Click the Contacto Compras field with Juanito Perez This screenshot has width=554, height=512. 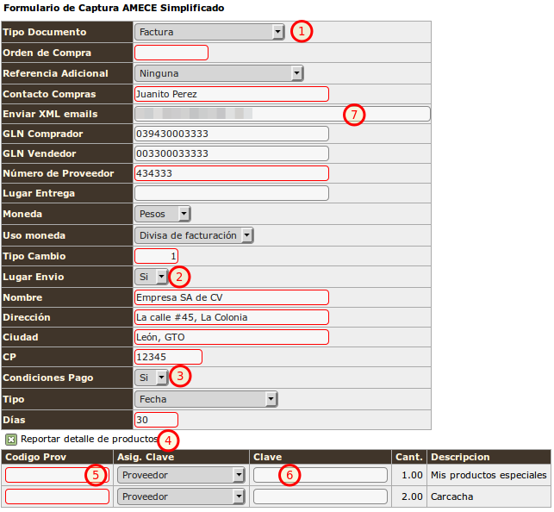tap(232, 94)
